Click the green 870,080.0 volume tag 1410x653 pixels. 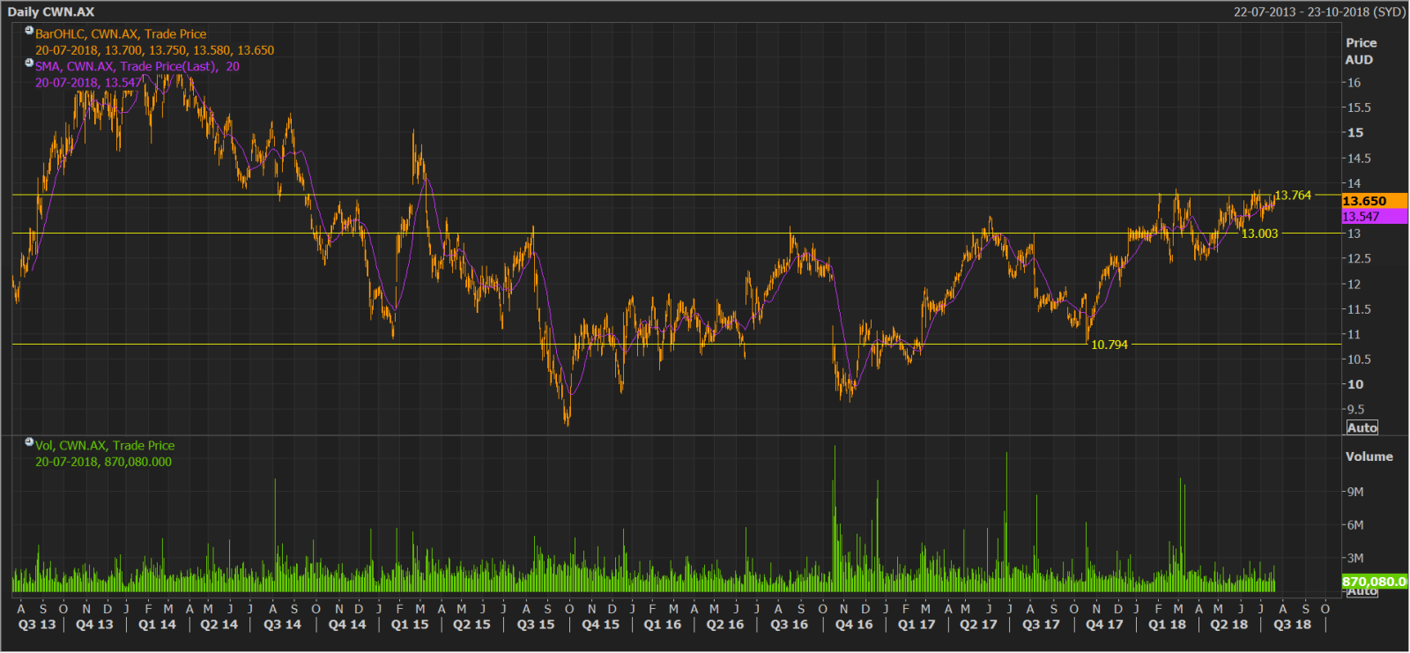1375,582
